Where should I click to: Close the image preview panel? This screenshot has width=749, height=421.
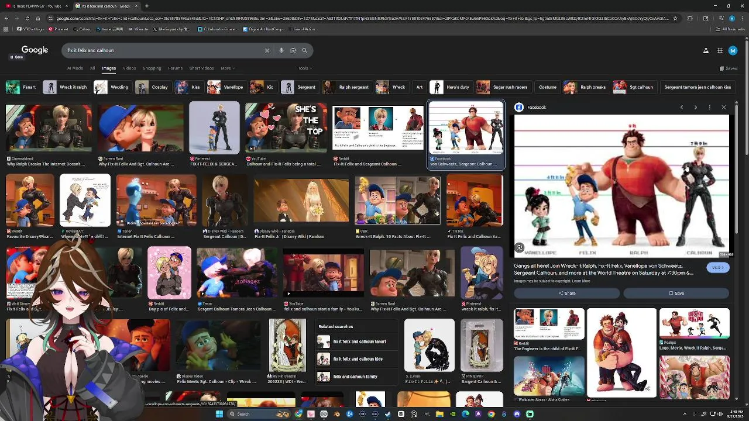[x=724, y=108]
